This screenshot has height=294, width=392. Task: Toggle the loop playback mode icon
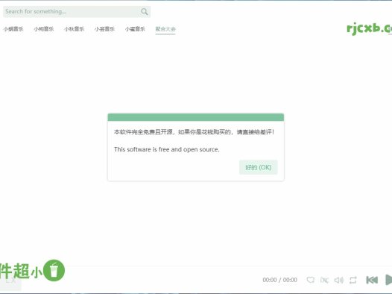[x=353, y=280]
